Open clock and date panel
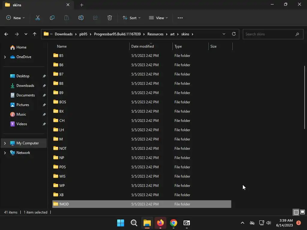 pyautogui.click(x=285, y=223)
